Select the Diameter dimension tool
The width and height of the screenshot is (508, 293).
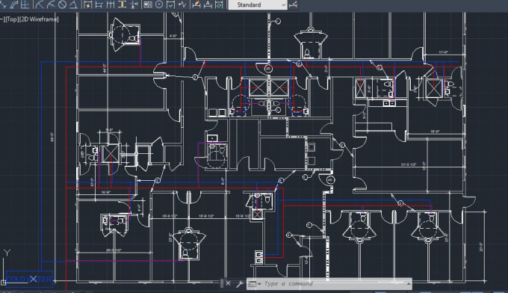(x=62, y=4)
